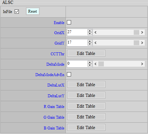Click DeltaMode slider right arrow
Image resolution: width=148 pixels, height=134 pixels.
click(142, 64)
